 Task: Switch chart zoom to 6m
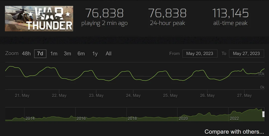[81, 54]
